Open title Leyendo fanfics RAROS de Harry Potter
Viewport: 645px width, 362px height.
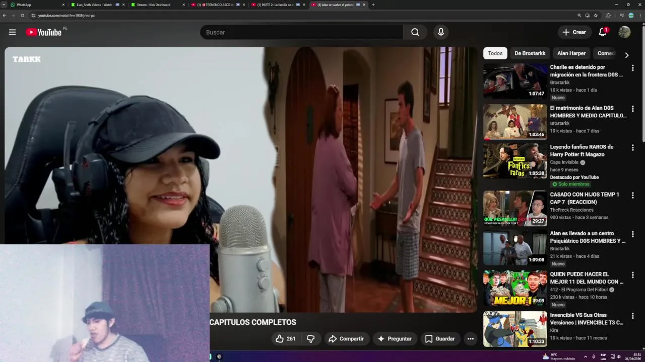[582, 151]
